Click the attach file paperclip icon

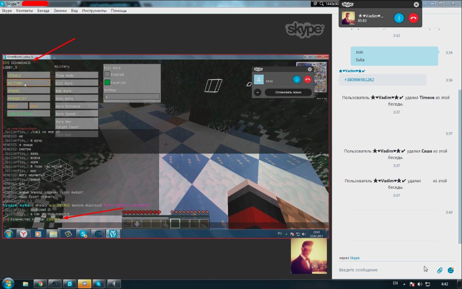440,270
